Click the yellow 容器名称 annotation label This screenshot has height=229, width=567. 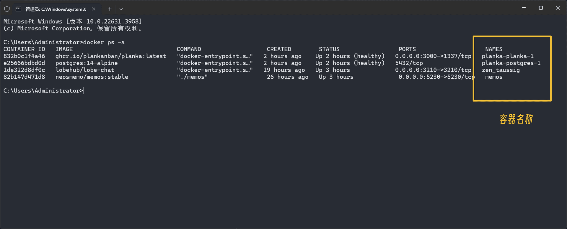(516, 119)
